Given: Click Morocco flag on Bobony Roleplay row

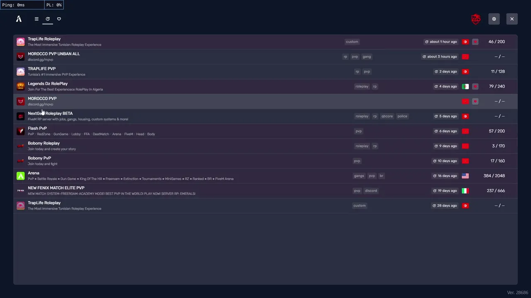Looking at the screenshot, I should [x=465, y=146].
